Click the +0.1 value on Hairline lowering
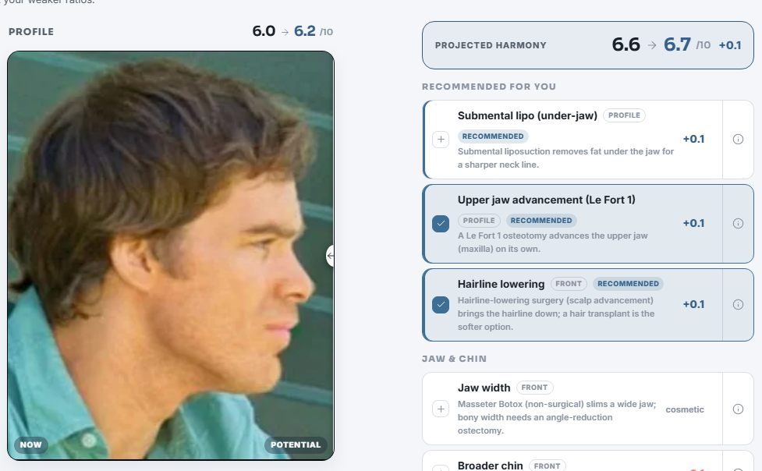The width and height of the screenshot is (762, 471). tap(693, 304)
